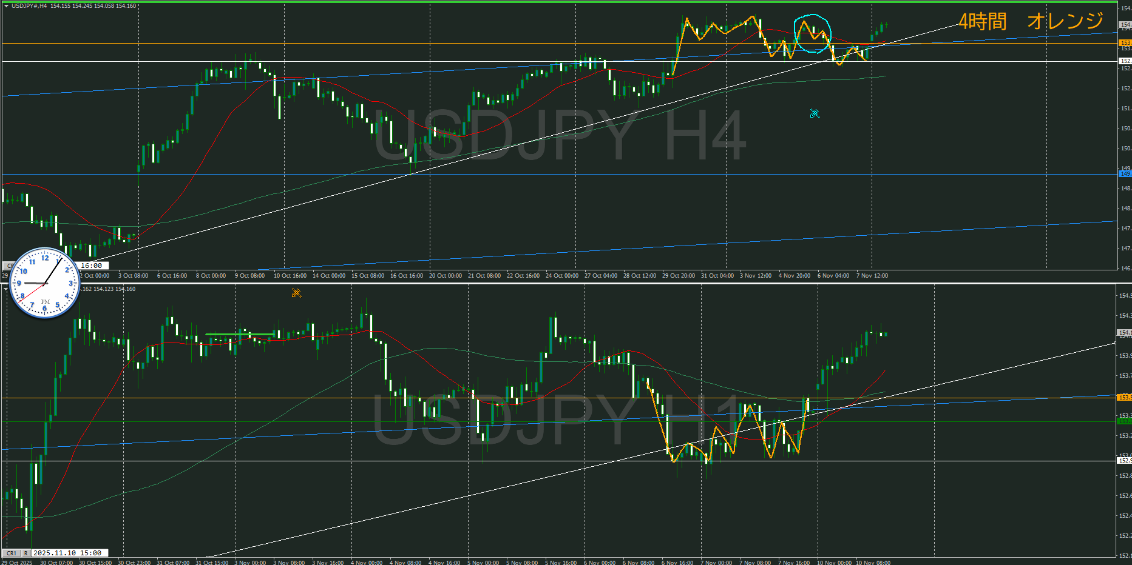Click the white price tag on H4 price axis
The image size is (1132, 565).
[x=1125, y=61]
